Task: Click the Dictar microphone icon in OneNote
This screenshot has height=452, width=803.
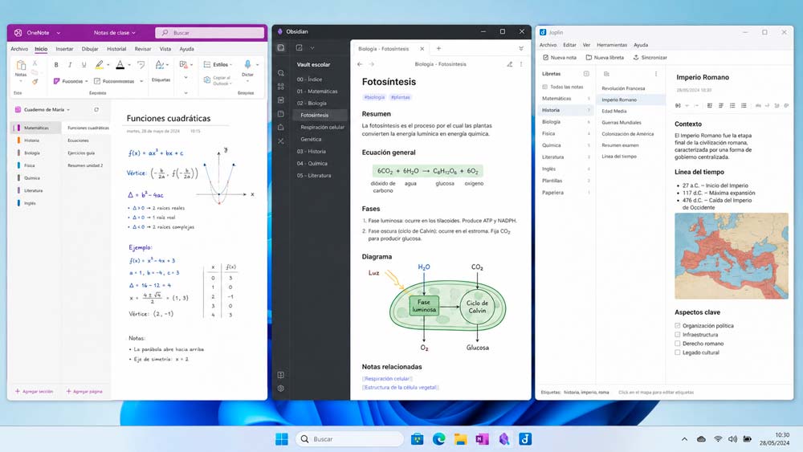Action: click(247, 64)
